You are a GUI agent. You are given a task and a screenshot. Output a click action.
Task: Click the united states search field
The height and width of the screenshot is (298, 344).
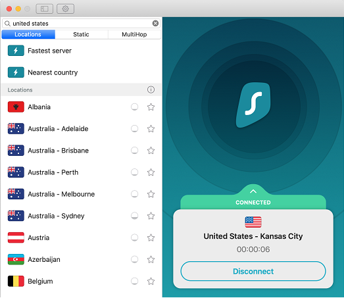coord(81,23)
